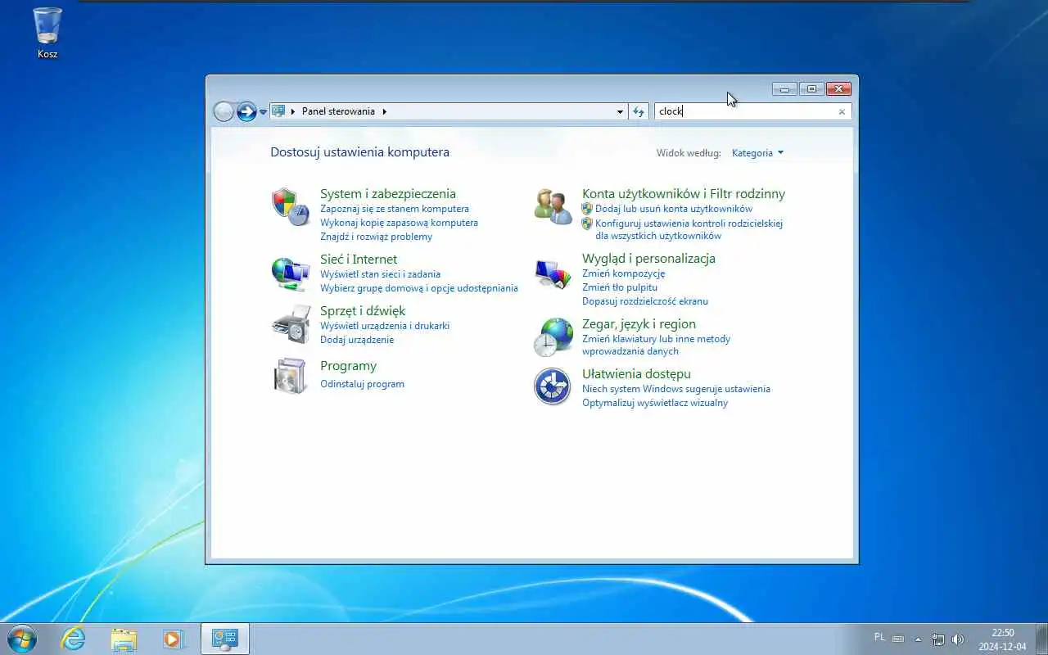Show hidden tray icons arrow
The height and width of the screenshot is (655, 1048).
[918, 639]
